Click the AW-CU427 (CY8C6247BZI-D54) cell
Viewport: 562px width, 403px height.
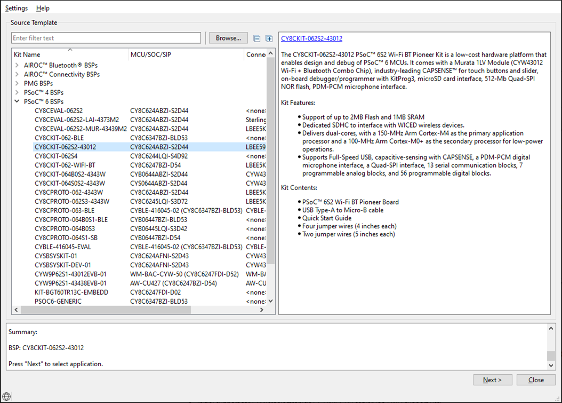(x=173, y=283)
